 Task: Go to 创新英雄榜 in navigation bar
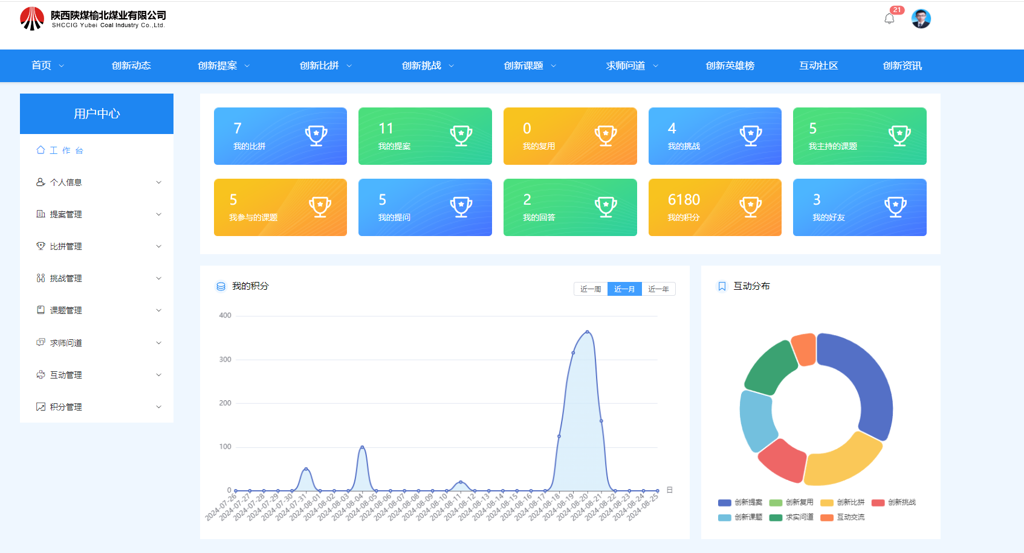tap(730, 66)
